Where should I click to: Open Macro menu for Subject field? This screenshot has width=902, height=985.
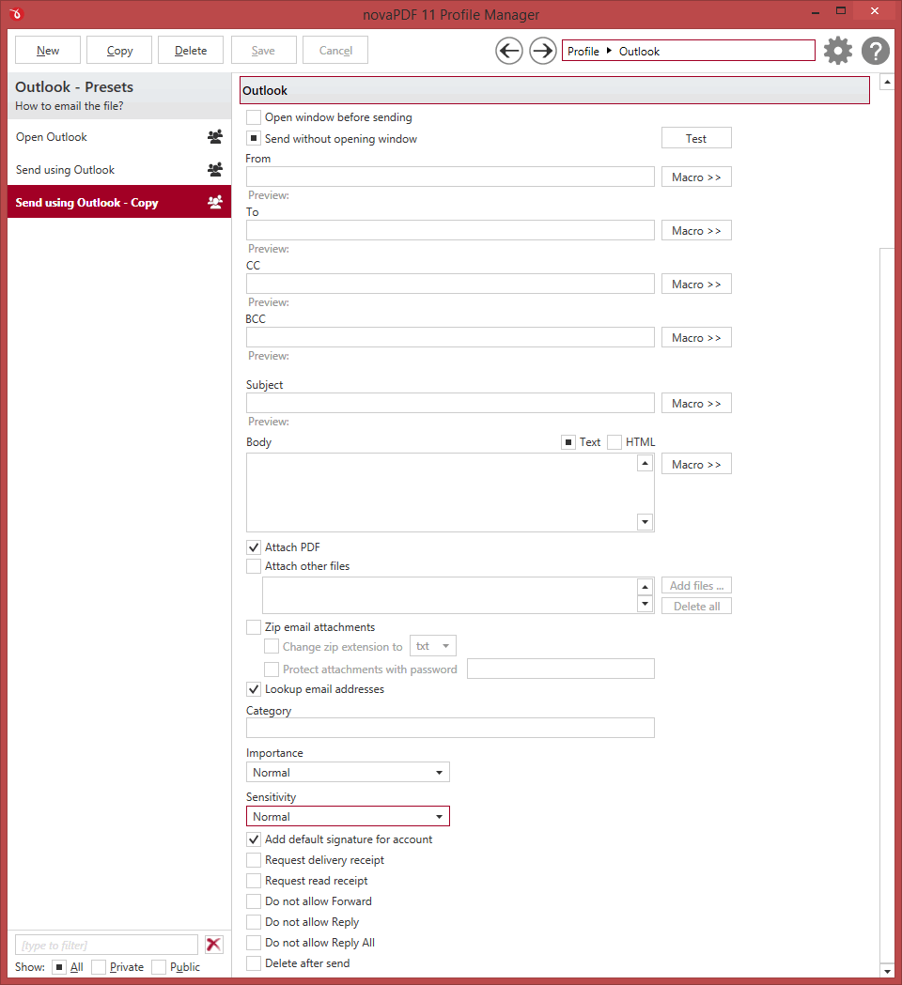[696, 404]
